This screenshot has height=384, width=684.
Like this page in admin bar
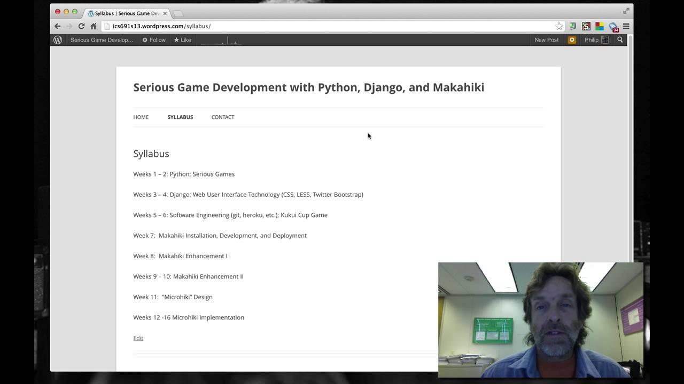(182, 40)
